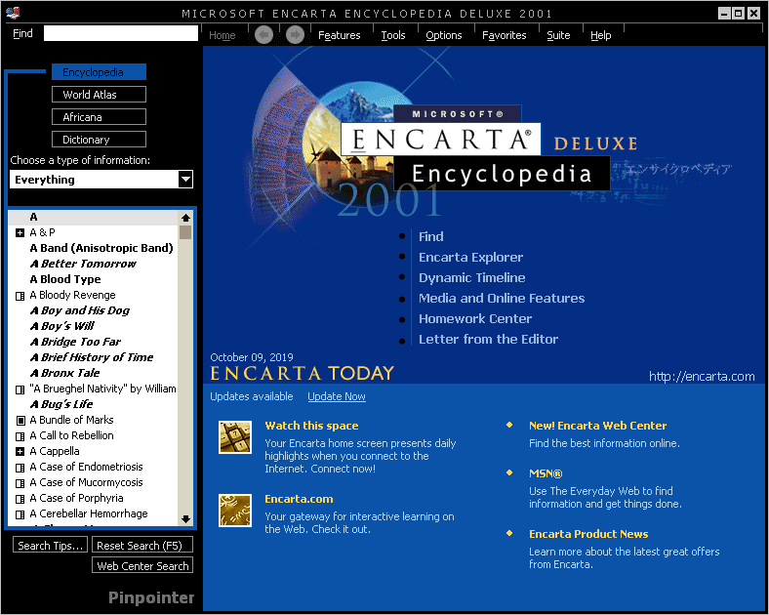Open the Favorites menu
Image resolution: width=769 pixels, height=615 pixels.
point(505,35)
